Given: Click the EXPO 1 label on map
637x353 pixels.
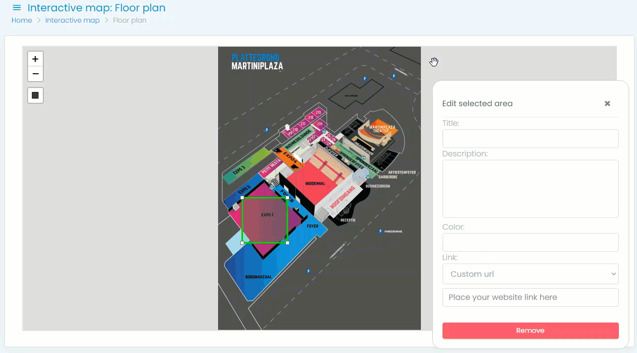Looking at the screenshot, I should tap(267, 215).
